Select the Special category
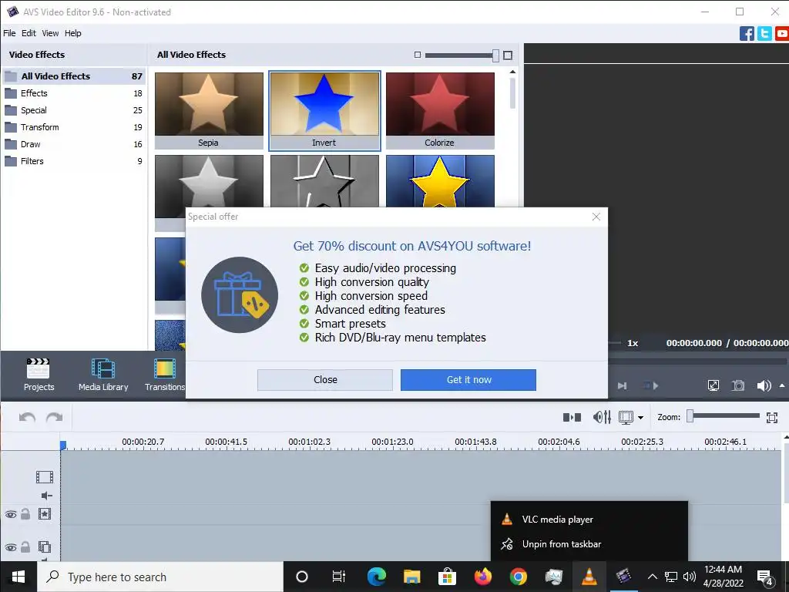This screenshot has height=592, width=789. tap(74, 110)
